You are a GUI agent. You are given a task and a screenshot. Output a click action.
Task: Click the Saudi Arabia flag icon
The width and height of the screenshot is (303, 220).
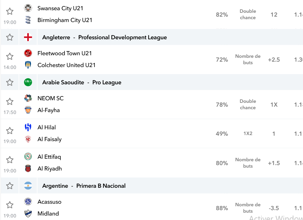tap(28, 82)
